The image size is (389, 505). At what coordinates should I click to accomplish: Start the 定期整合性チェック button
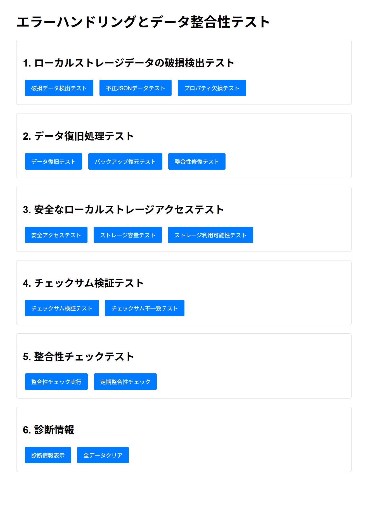(125, 382)
